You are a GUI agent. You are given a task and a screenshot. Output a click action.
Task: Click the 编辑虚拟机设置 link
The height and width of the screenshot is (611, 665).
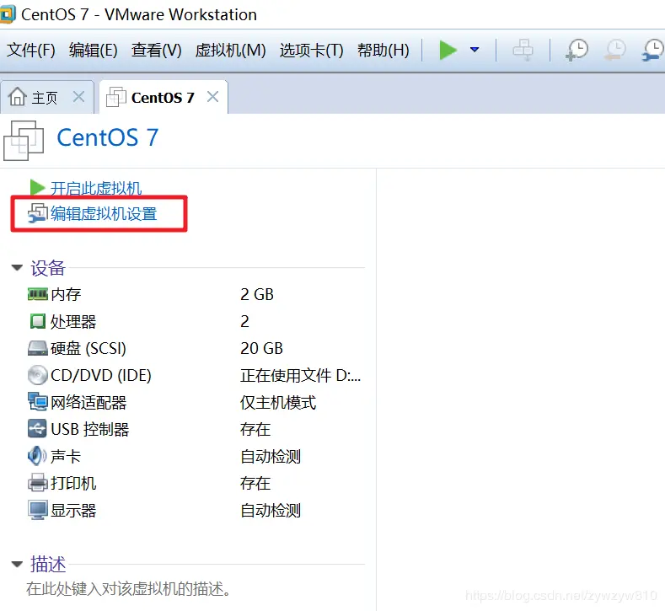pyautogui.click(x=104, y=213)
